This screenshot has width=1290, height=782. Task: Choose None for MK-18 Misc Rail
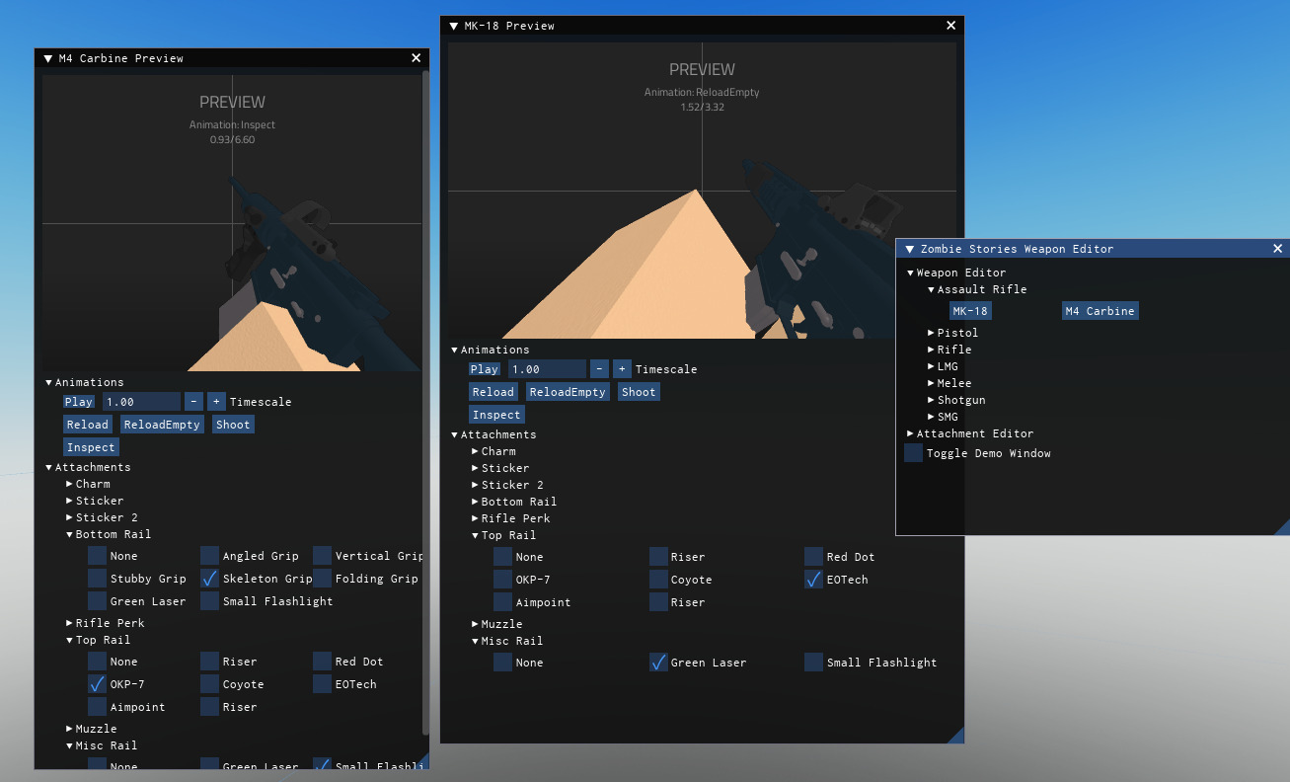tap(502, 663)
